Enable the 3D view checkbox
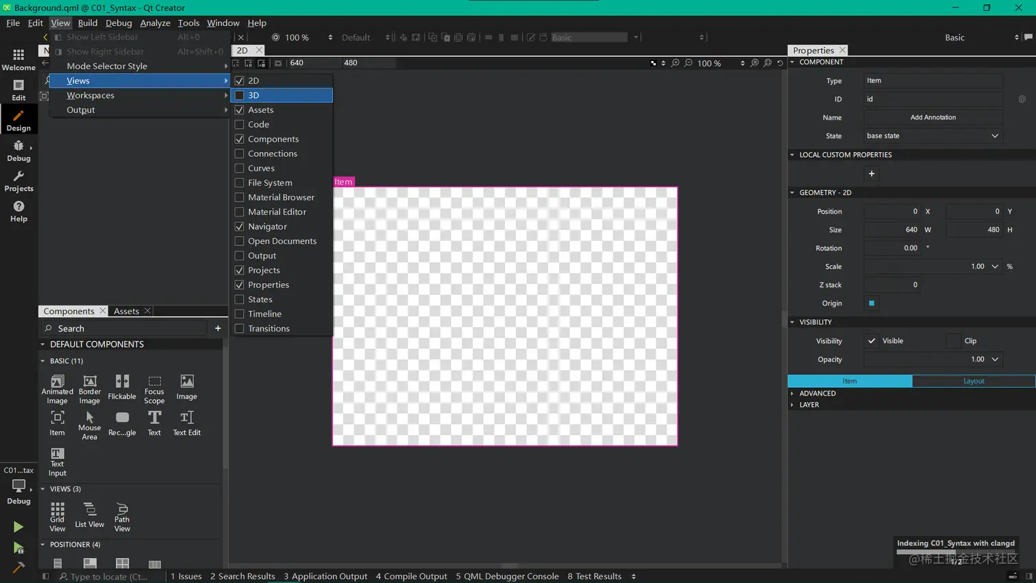Screen dimensions: 1036x583 click(239, 95)
